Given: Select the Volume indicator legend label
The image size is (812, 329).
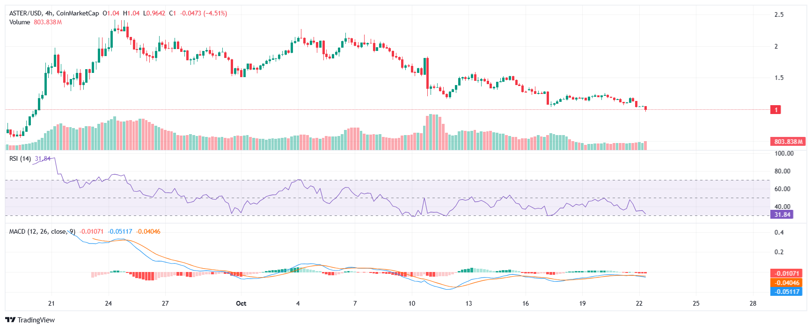Looking at the screenshot, I should pos(20,22).
